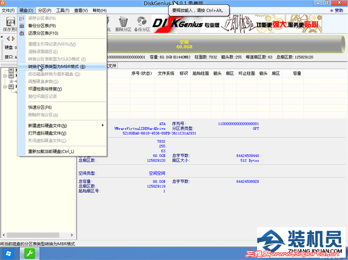Click the backup partition table menu icon
The height and width of the screenshot is (260, 348).
22,25
